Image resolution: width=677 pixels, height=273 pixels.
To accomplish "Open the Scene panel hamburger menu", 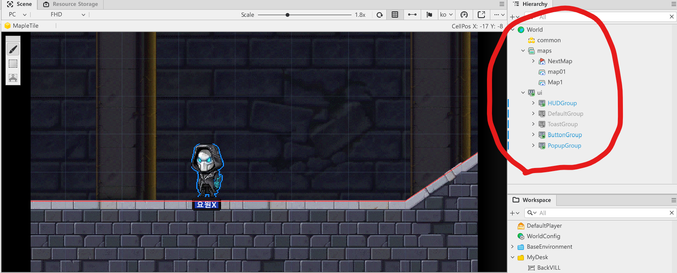I will click(502, 4).
